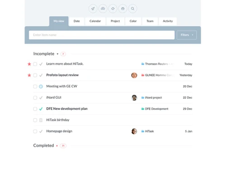This screenshot has width=226, height=169.
Task: Check the Homepage design checkbox
Action: point(35,132)
